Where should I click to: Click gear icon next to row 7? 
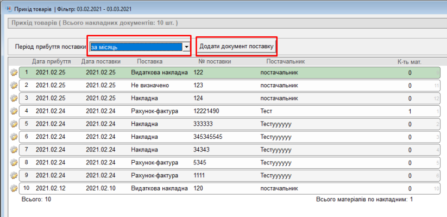pos(14,150)
